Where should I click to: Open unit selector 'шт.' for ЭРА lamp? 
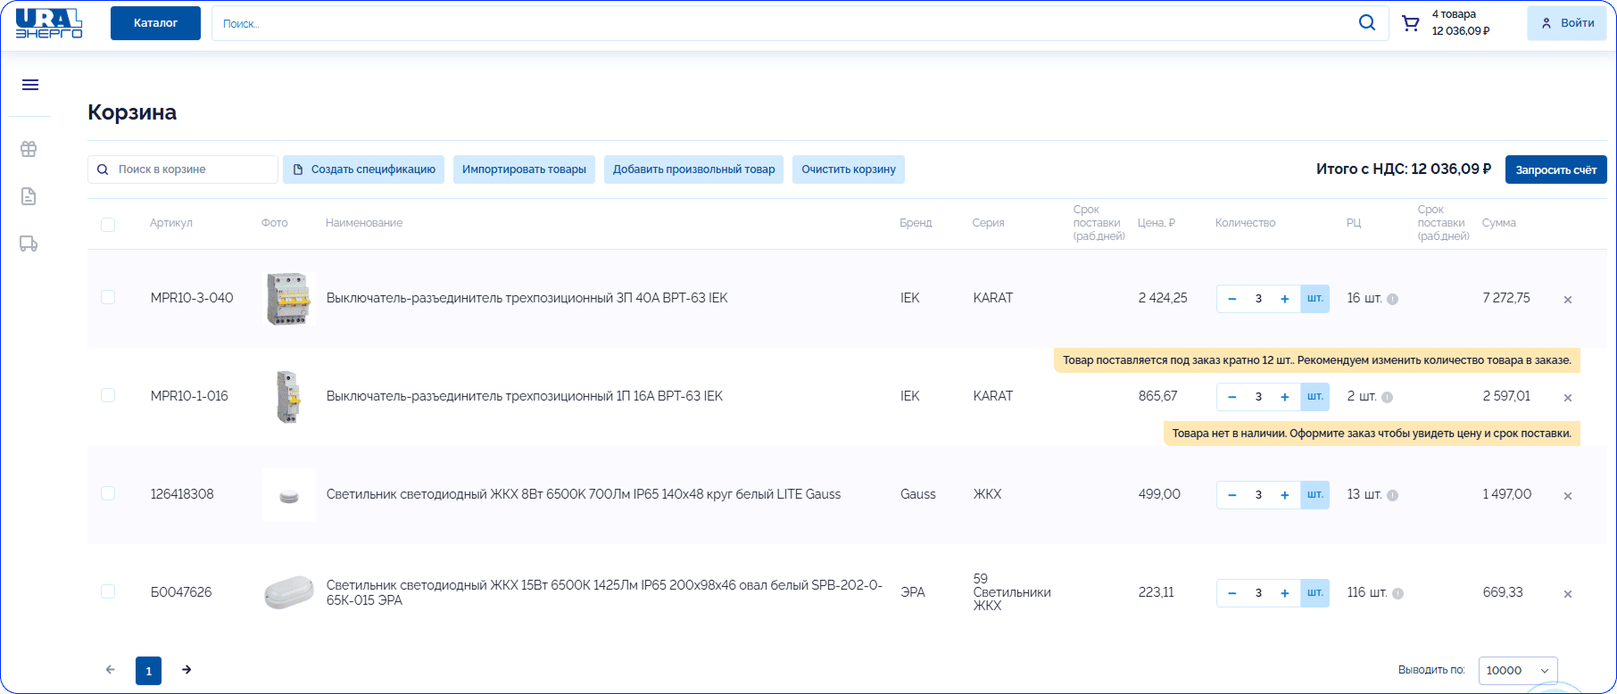1314,593
